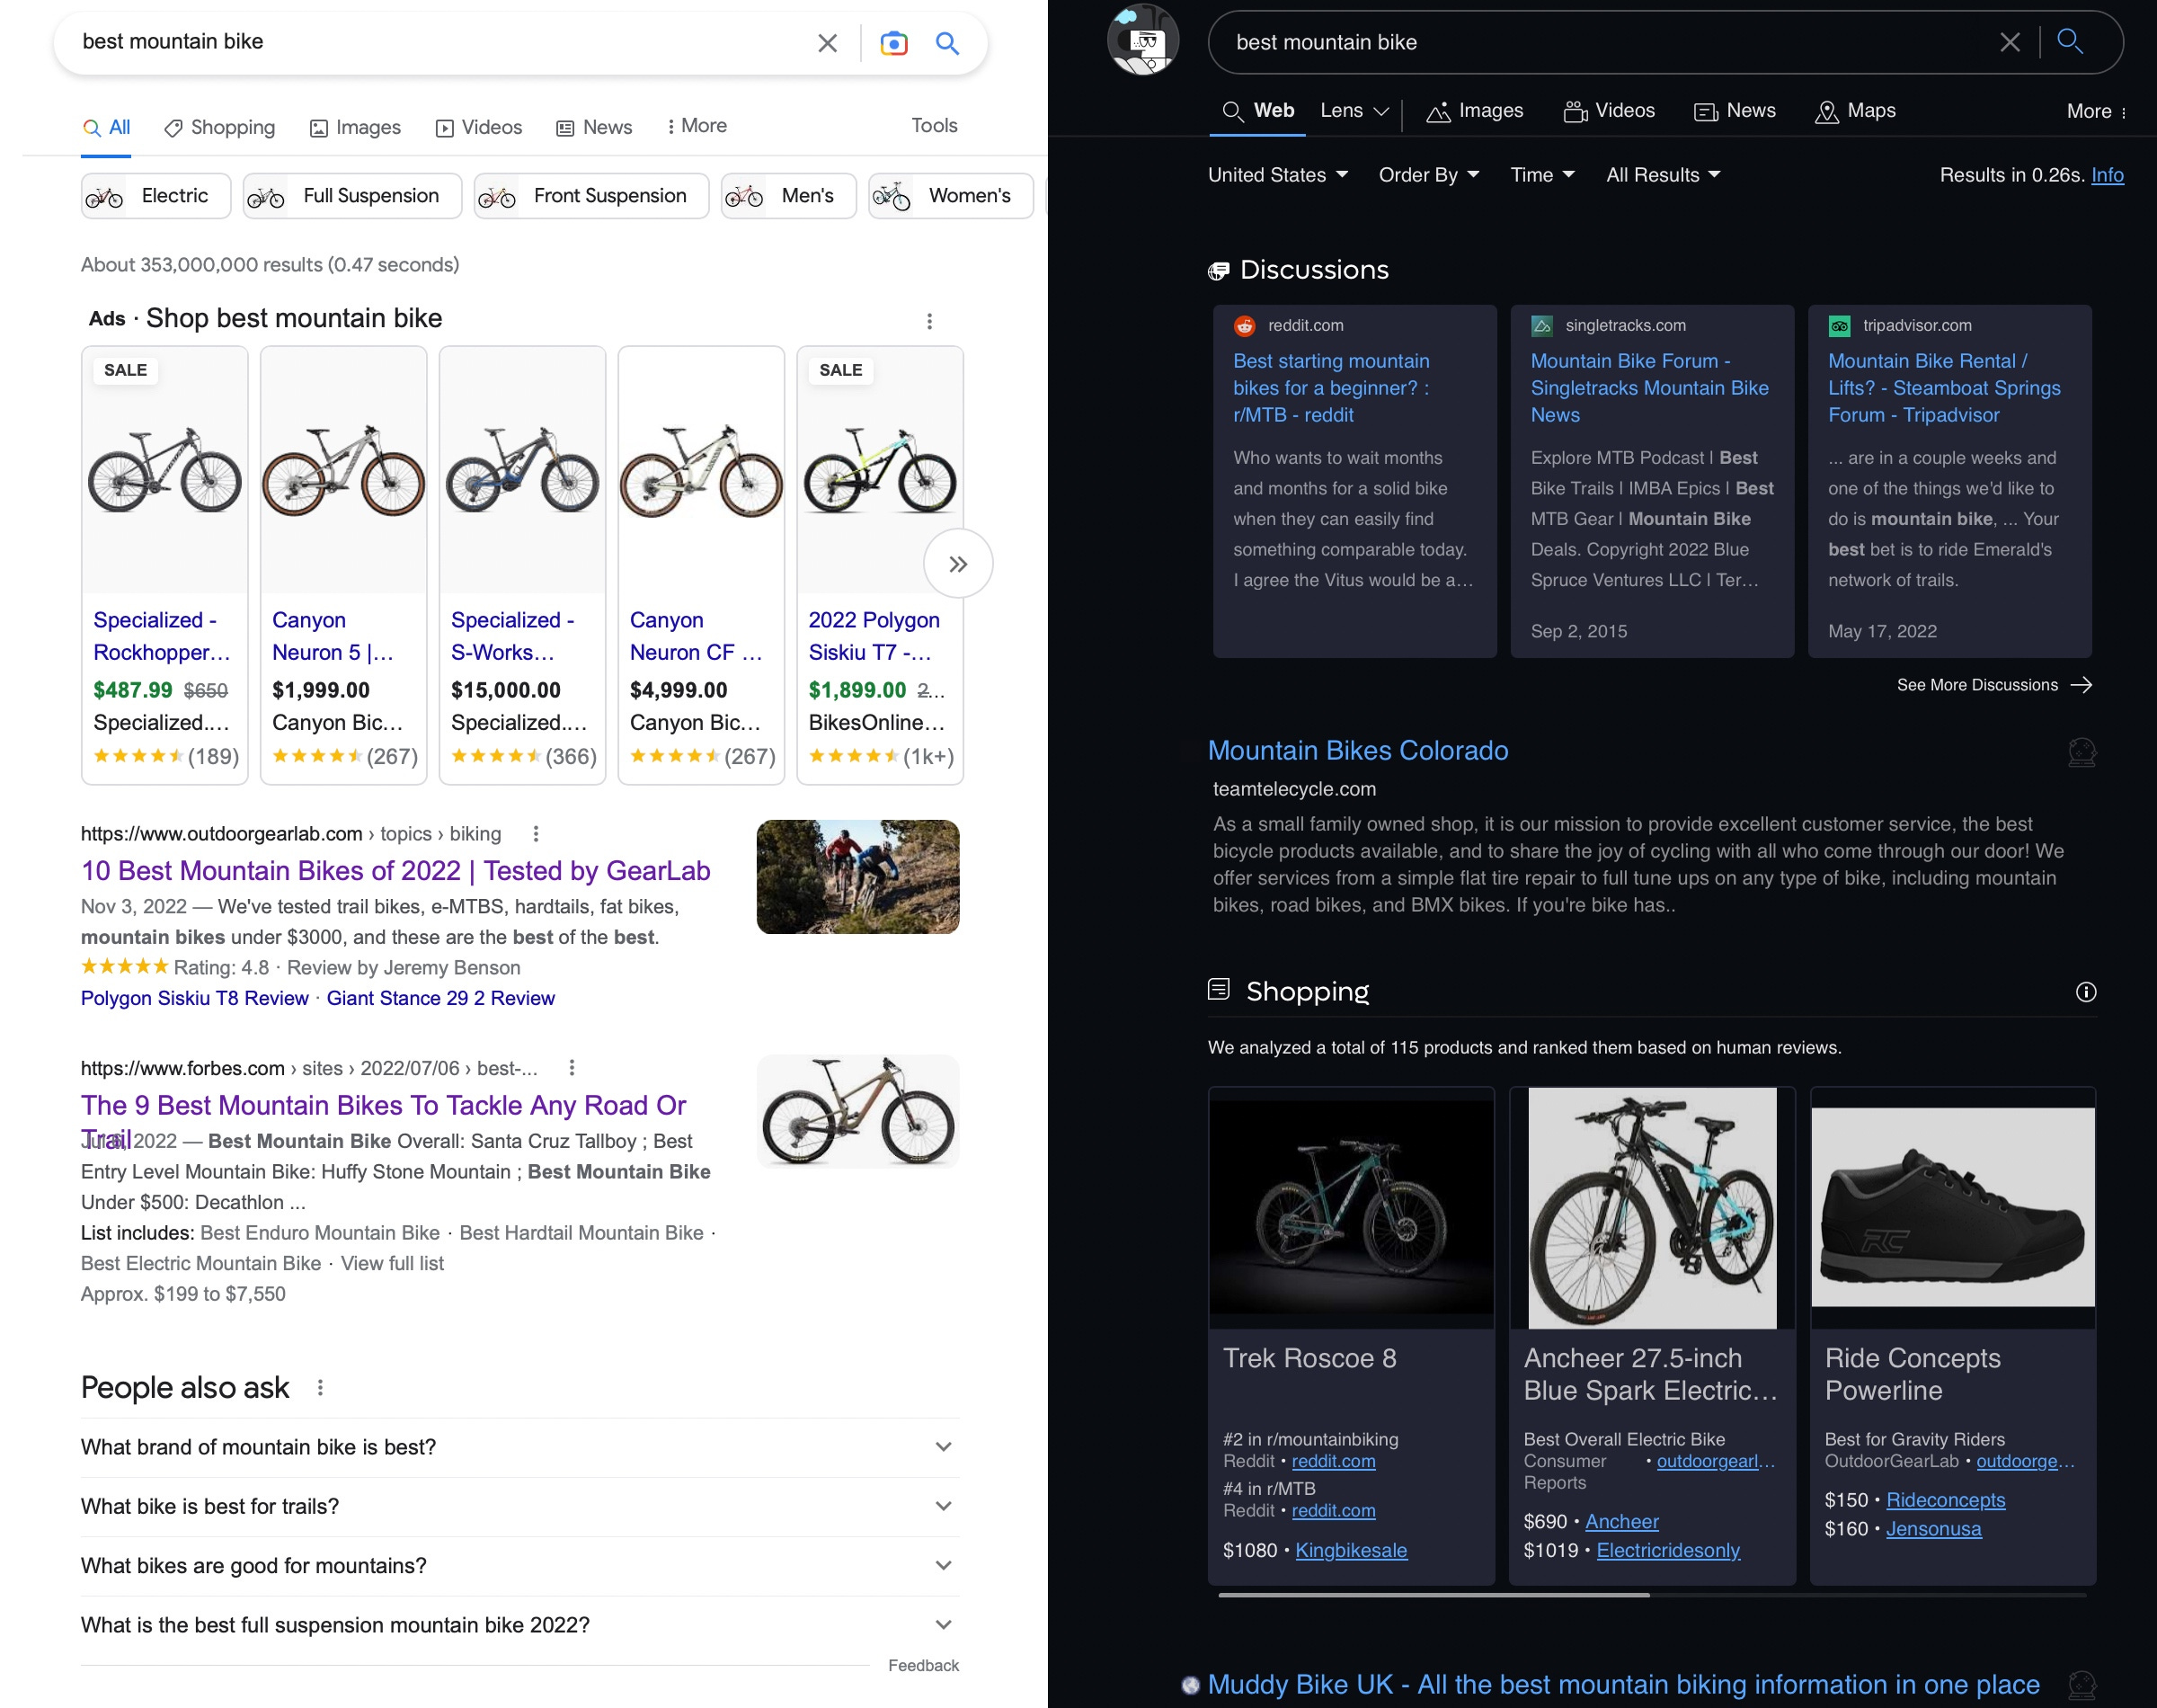The width and height of the screenshot is (2157, 1708).
Task: Open options for Shop best mountain bike ads
Action: click(x=929, y=321)
